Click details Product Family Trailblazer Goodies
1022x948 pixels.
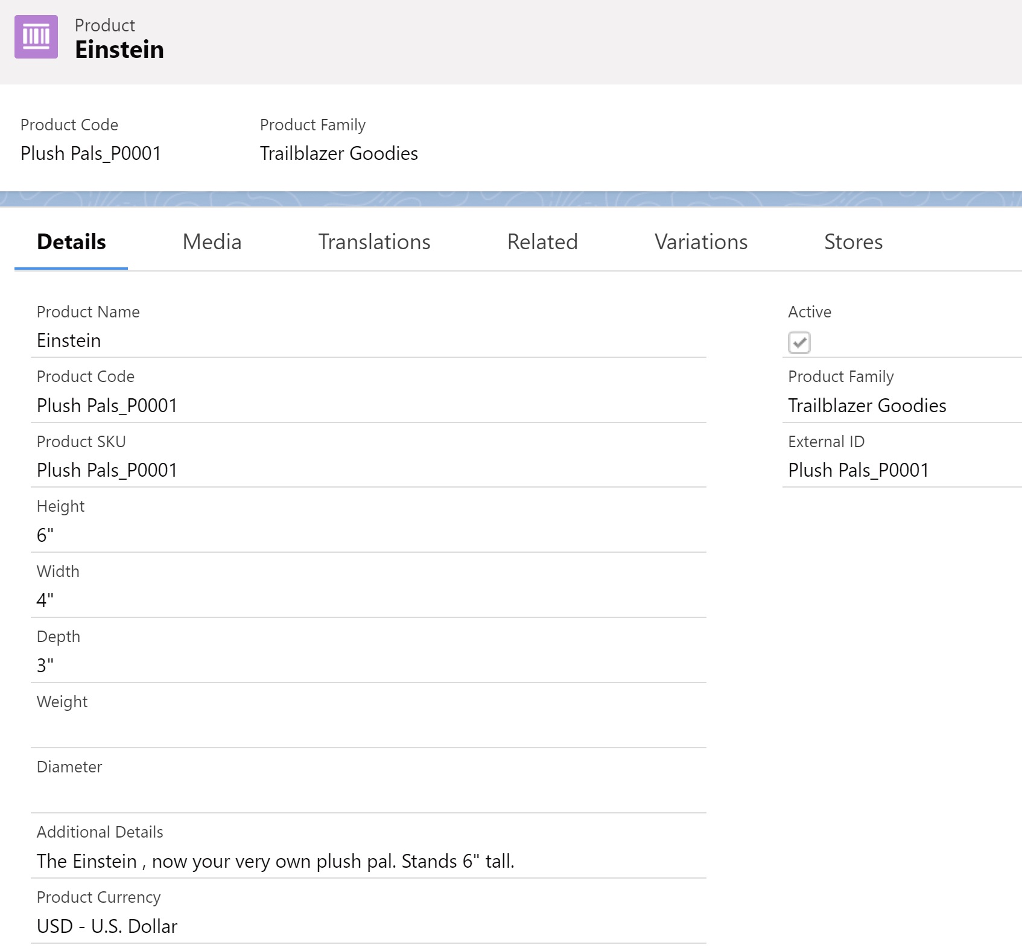pos(867,406)
